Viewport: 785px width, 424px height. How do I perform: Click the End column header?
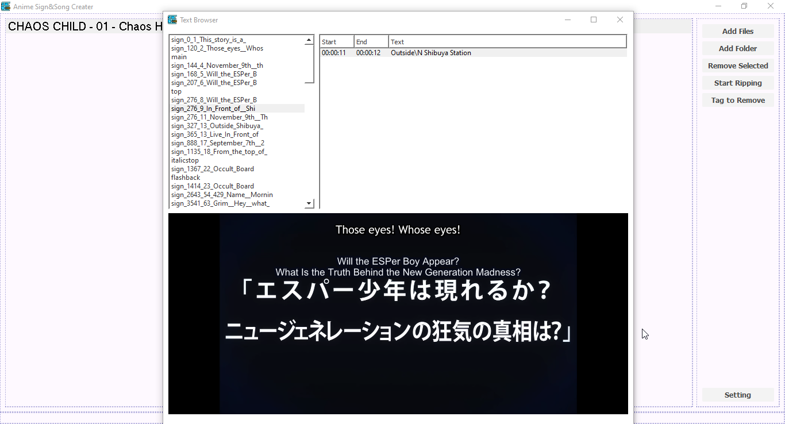click(371, 41)
